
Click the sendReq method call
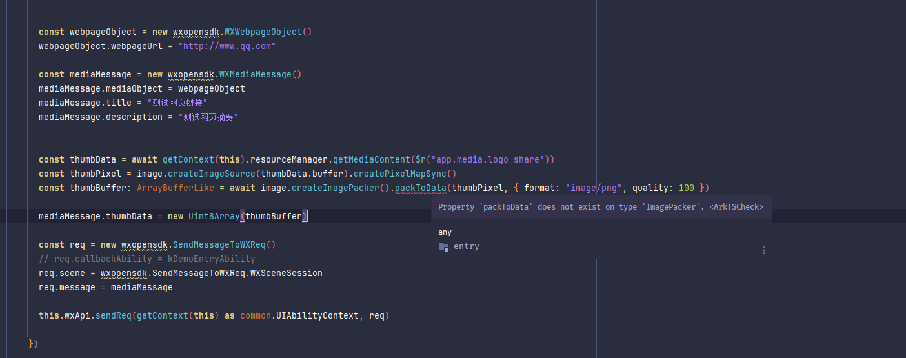coord(114,316)
